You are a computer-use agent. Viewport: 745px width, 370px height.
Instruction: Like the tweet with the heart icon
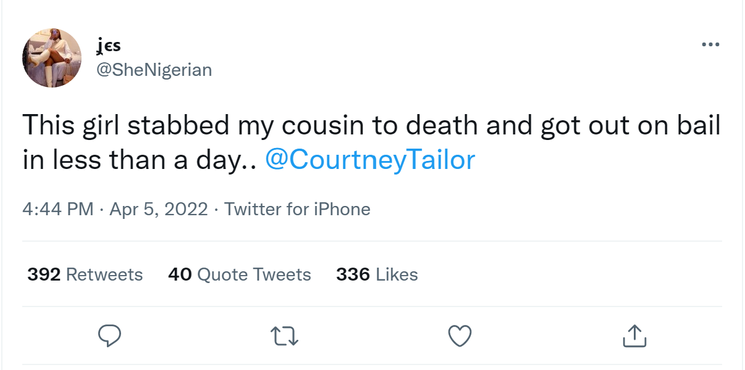click(x=459, y=336)
